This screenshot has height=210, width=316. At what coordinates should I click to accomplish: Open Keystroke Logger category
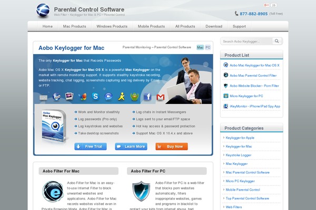pyautogui.click(x=239, y=155)
